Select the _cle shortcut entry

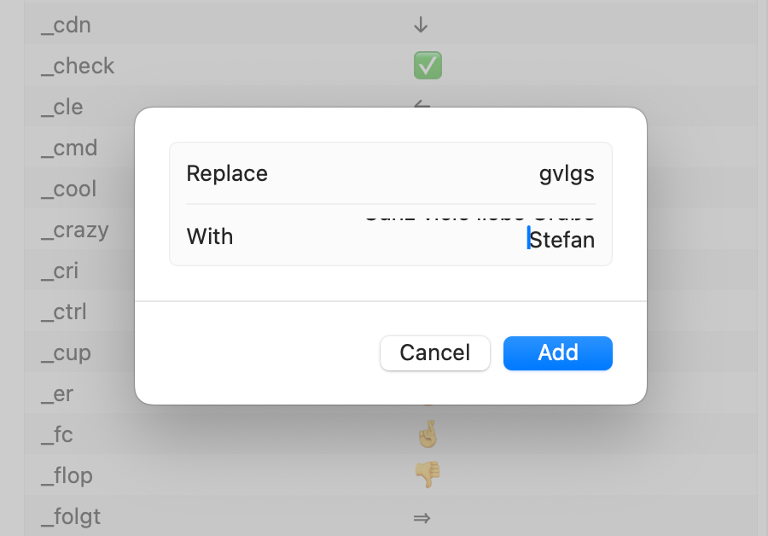[x=61, y=107]
